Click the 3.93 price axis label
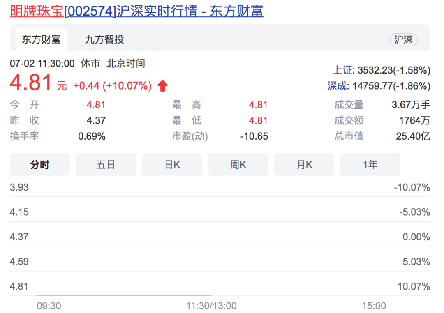444x313 pixels. click(19, 187)
